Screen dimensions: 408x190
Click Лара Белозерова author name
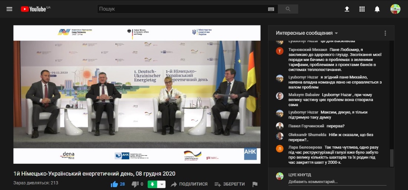pyautogui.click(x=305, y=147)
